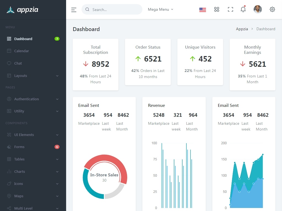The width and height of the screenshot is (282, 211).
Task: Click the Icons sidebar icon
Action: pos(9,184)
